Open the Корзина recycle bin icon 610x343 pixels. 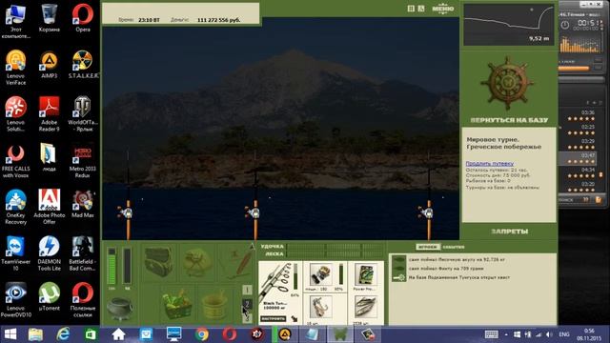(49, 18)
